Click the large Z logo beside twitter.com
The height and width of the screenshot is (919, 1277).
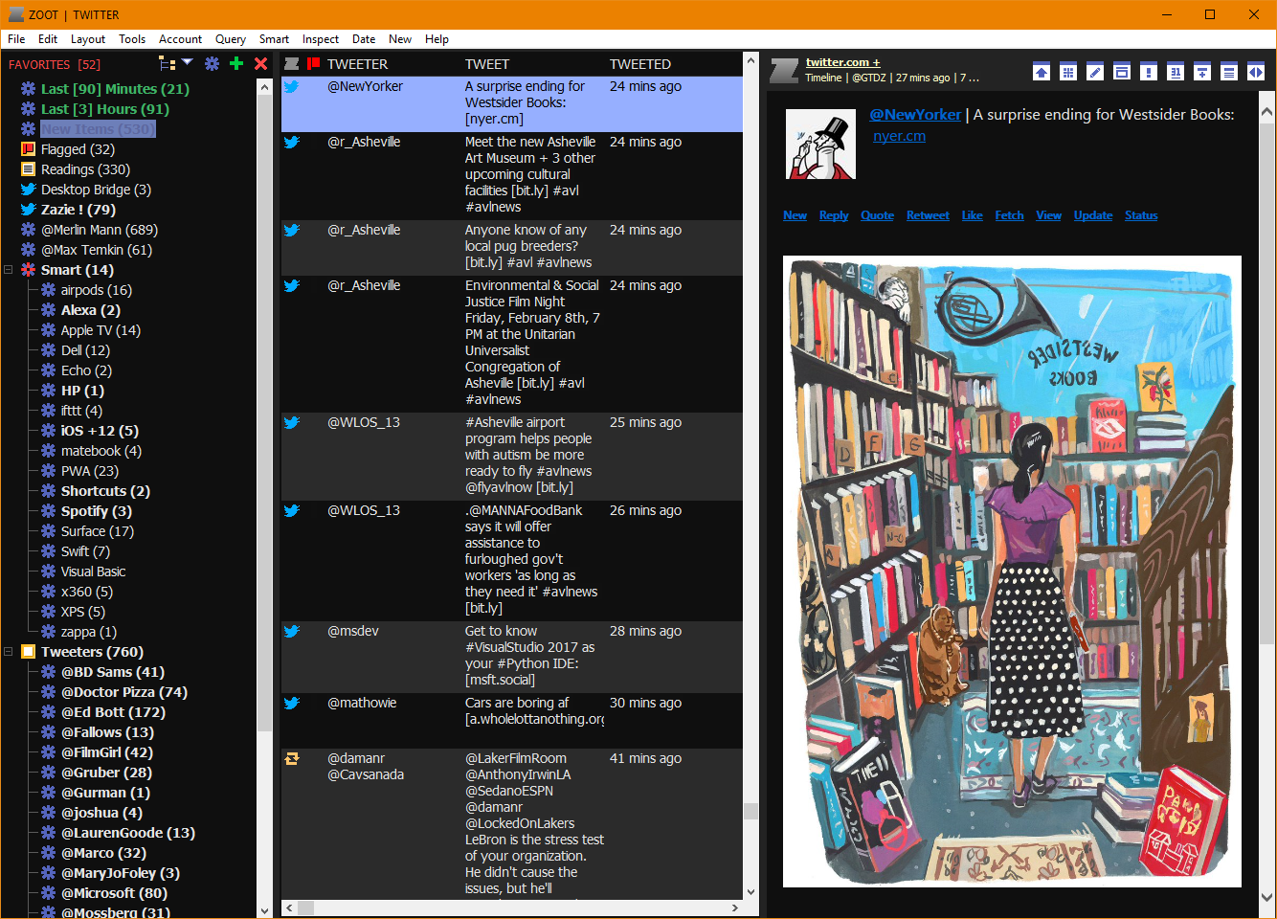785,70
